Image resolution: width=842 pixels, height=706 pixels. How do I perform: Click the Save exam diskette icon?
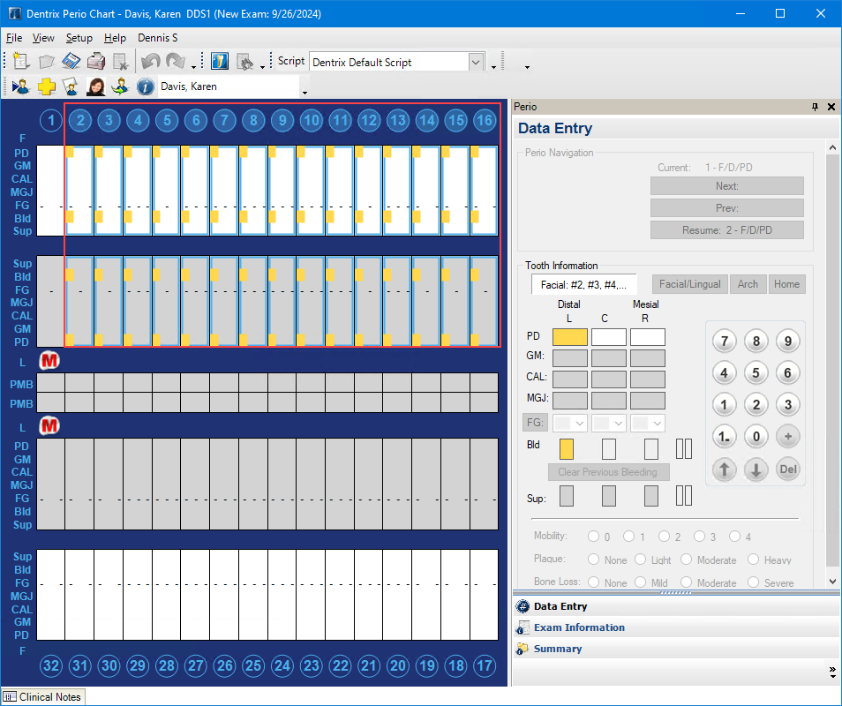tap(71, 60)
